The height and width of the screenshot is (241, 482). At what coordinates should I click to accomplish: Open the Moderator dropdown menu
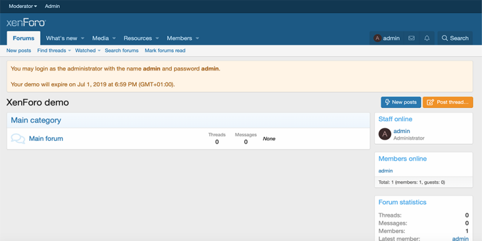click(x=23, y=6)
